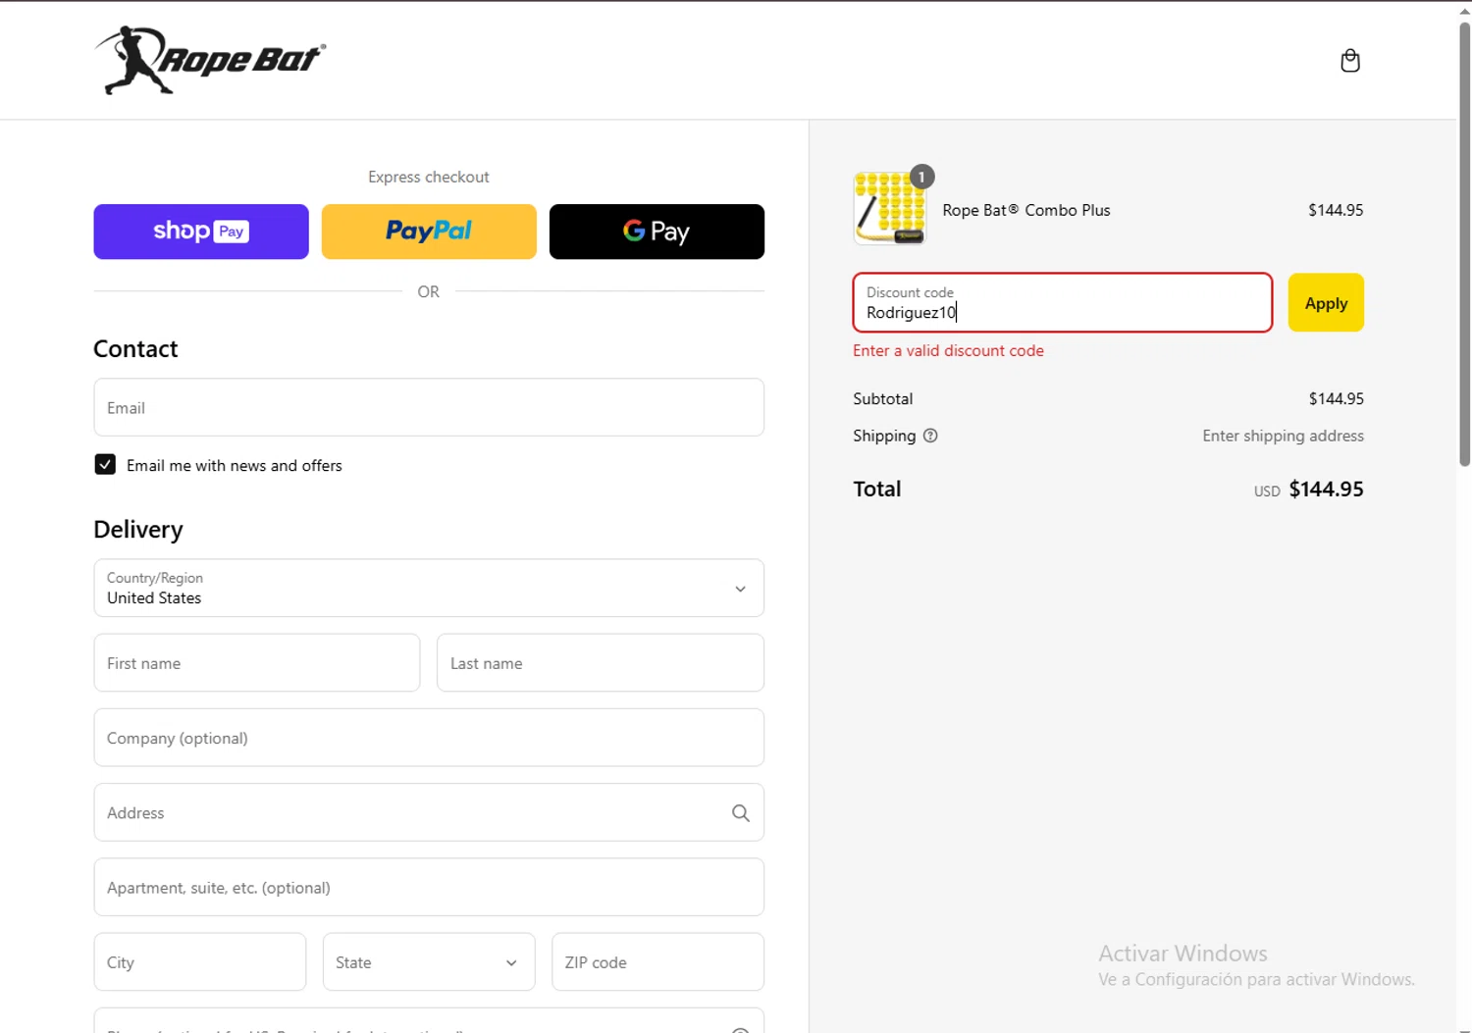Screen dimensions: 1472x1033
Task: Focus the ZIP code field
Action: (x=657, y=962)
